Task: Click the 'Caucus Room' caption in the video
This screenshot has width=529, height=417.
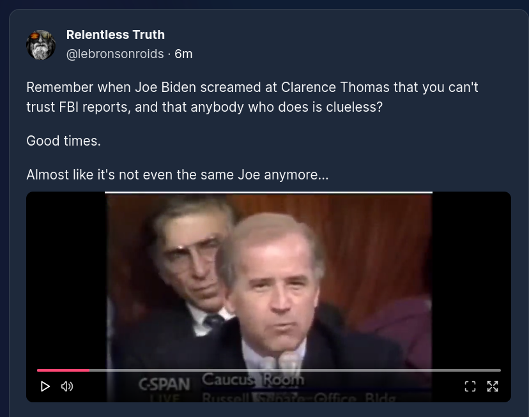Action: tap(253, 379)
